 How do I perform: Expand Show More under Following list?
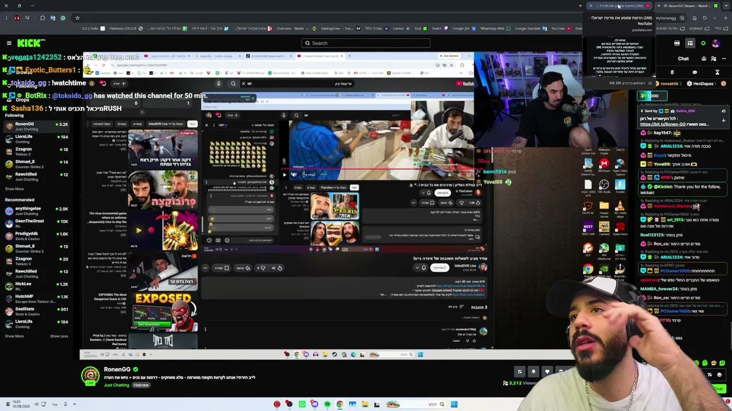click(14, 189)
